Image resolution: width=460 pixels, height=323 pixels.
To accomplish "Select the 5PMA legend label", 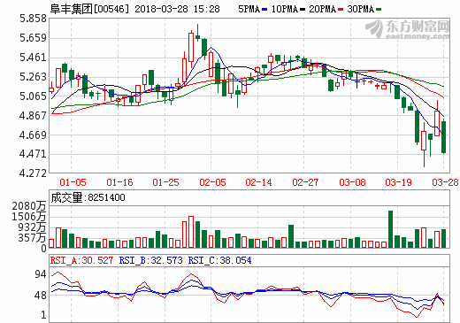I will click(249, 10).
